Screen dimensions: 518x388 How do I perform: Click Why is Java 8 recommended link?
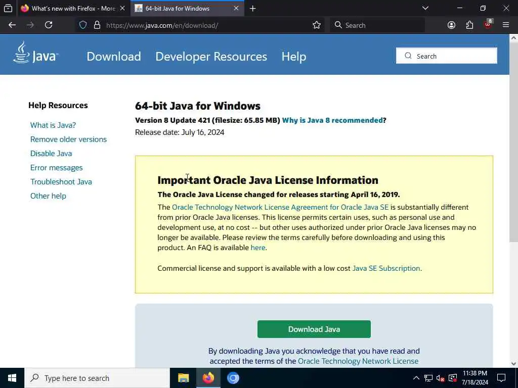pos(332,120)
